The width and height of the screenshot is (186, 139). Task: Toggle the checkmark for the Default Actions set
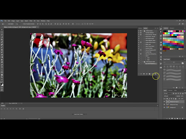pos(139,31)
